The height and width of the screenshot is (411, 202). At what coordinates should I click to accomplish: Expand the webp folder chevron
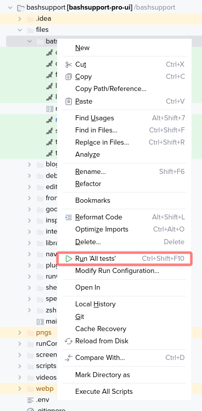(x=20, y=388)
